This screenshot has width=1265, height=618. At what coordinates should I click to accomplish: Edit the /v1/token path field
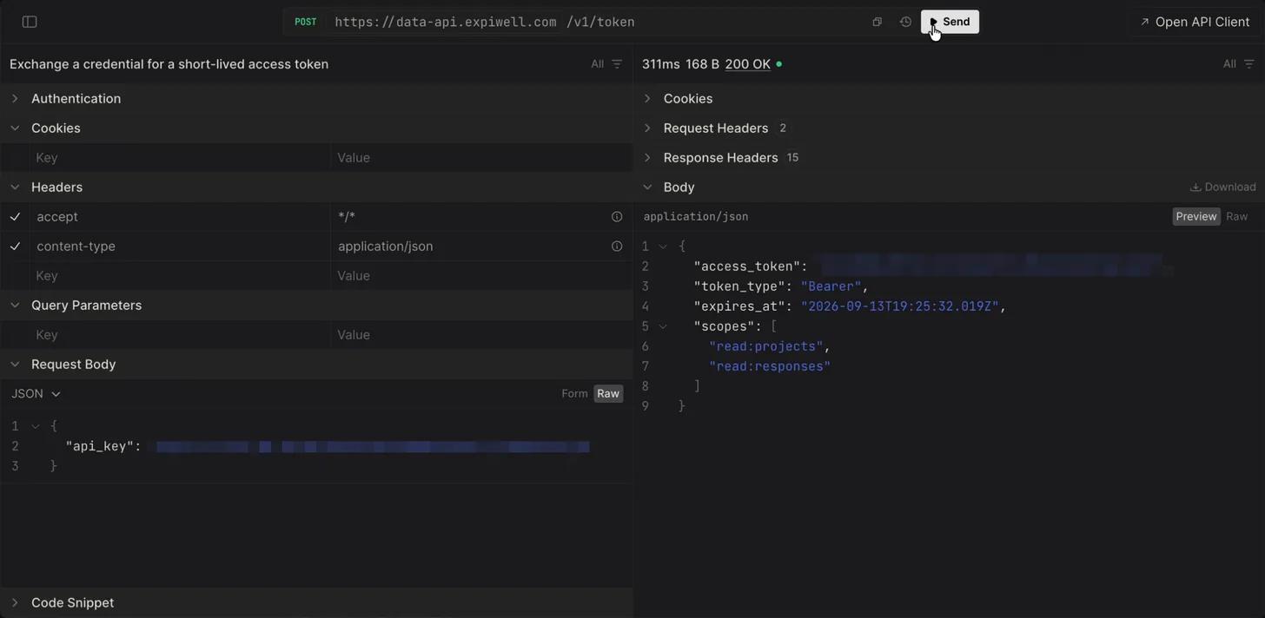point(601,22)
